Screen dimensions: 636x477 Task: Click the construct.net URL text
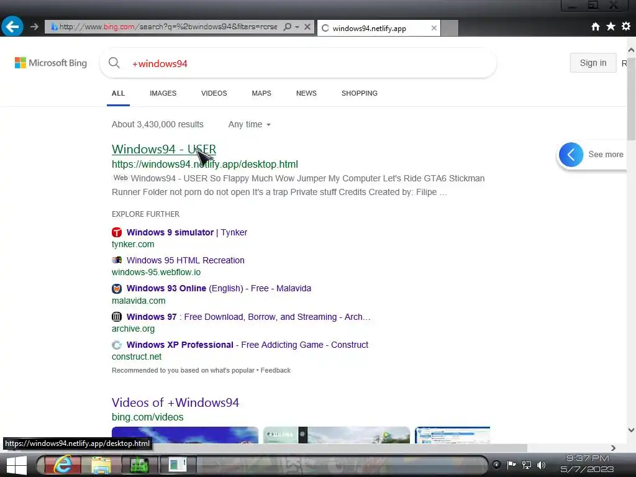pos(137,357)
